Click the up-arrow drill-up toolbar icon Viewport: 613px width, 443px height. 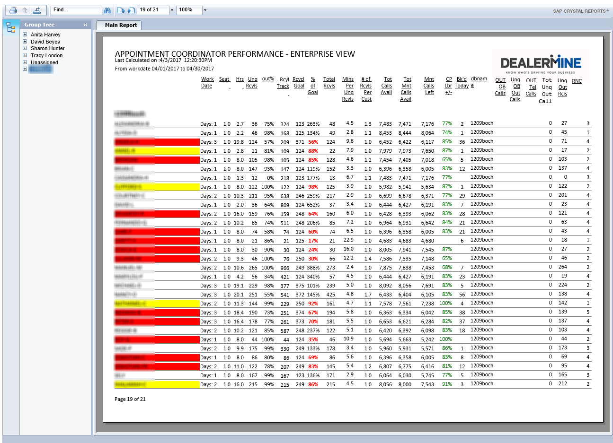(25, 10)
